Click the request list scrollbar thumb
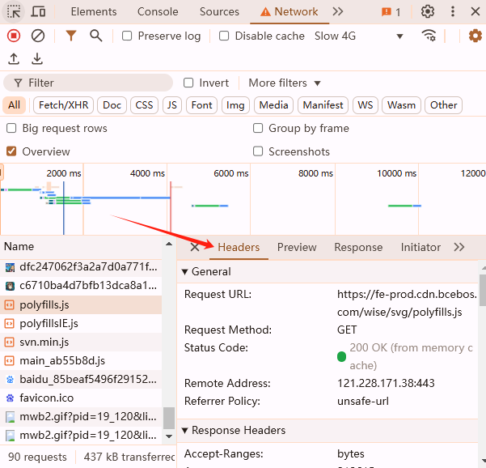486x468 pixels. pos(169,418)
